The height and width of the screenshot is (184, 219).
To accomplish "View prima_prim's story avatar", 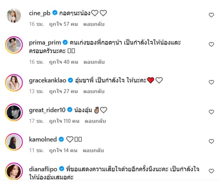I will point(14,45).
